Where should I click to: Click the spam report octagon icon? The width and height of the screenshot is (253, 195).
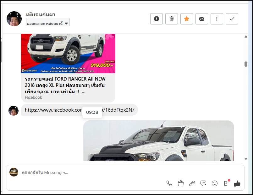click(157, 19)
